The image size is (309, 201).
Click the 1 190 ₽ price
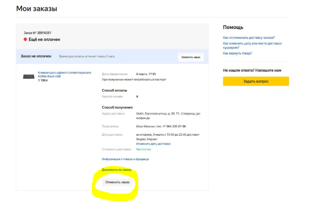point(43,80)
